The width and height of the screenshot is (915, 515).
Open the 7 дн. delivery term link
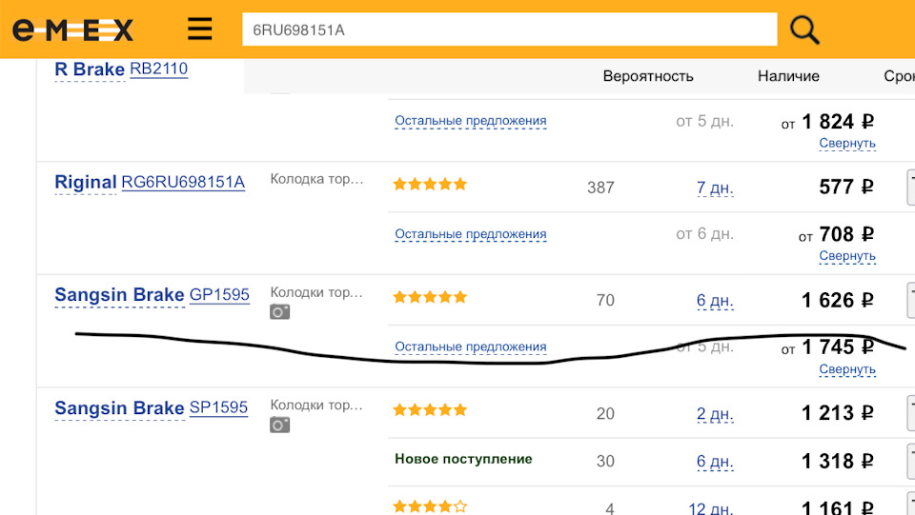tap(714, 188)
